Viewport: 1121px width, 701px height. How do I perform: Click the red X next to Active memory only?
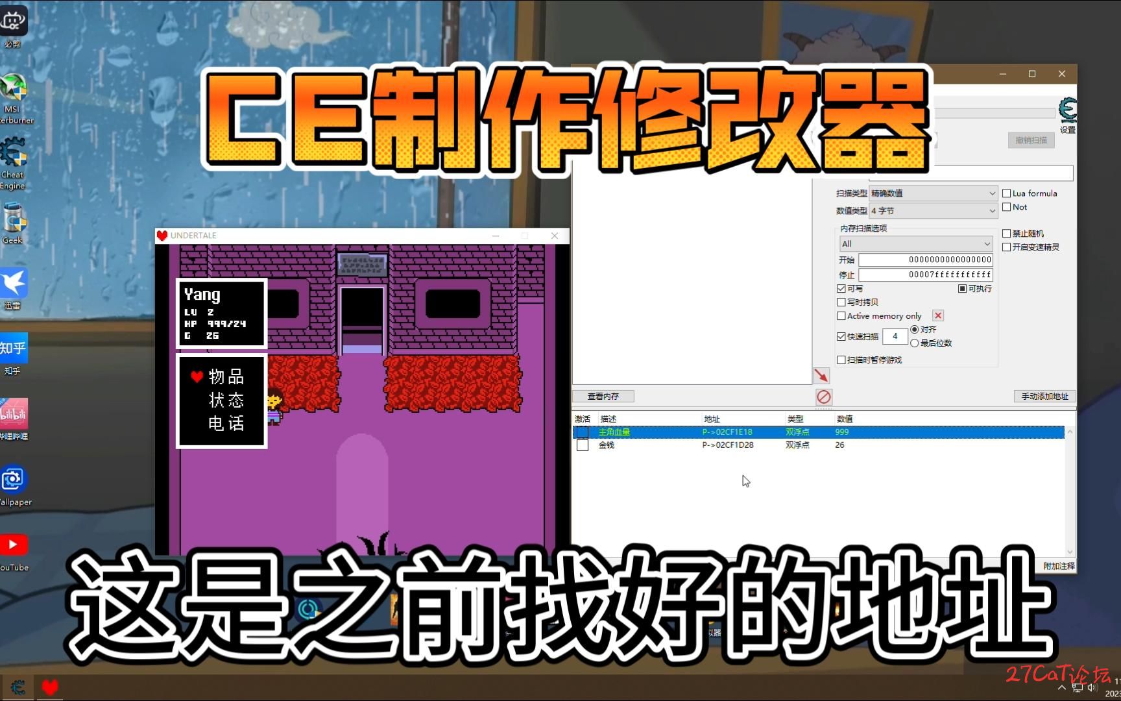[x=938, y=315]
